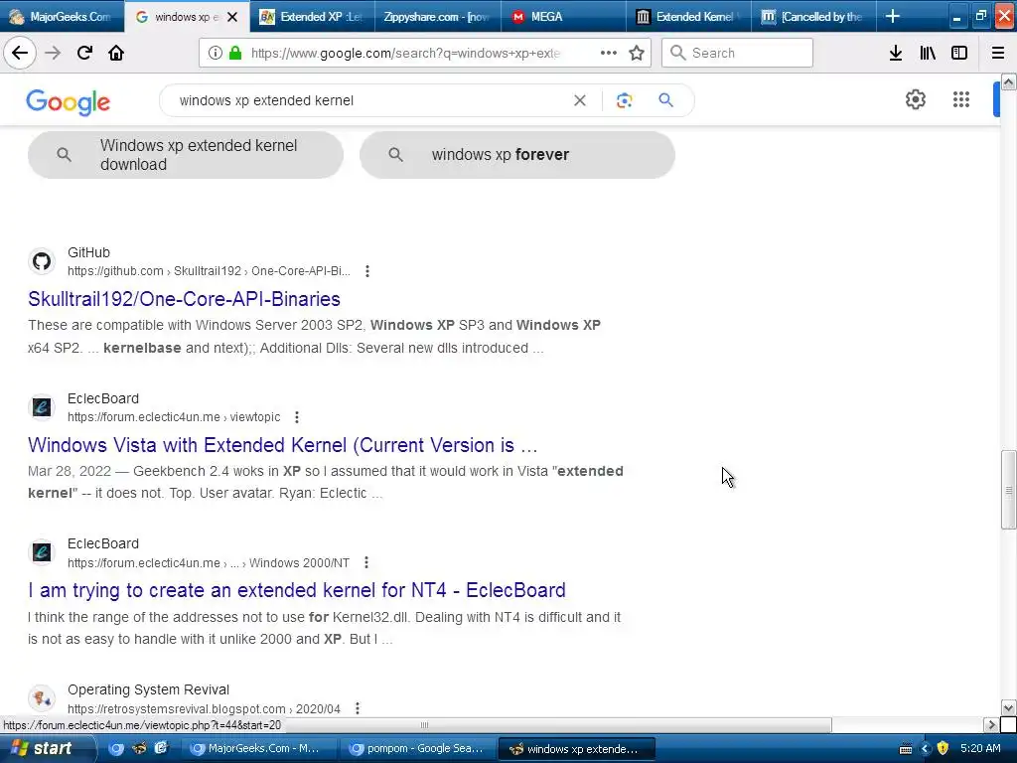Switch to the Extended XP tab
This screenshot has height=763, width=1017.
point(312,16)
